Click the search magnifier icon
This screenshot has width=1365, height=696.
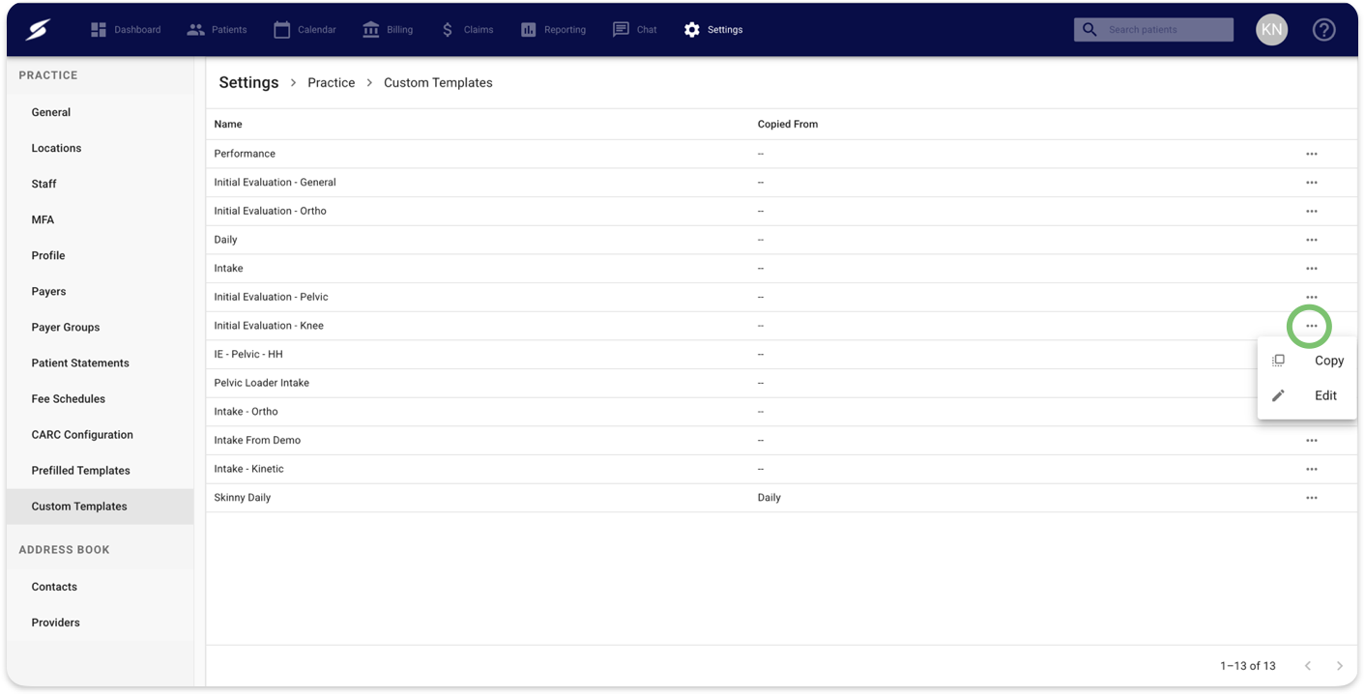coord(1089,30)
